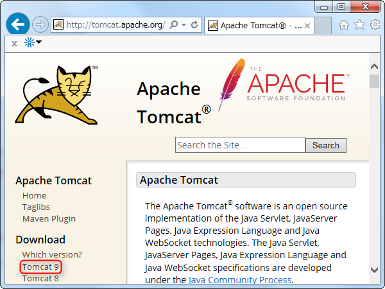The height and width of the screenshot is (289, 385).
Task: Click the scrollbar down arrow
Action: (374, 270)
